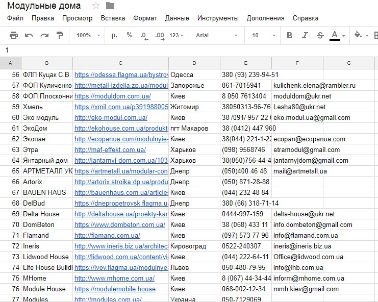Select phone cell 068-002-12-34
Screen dimensions: 378x302
click(246, 289)
